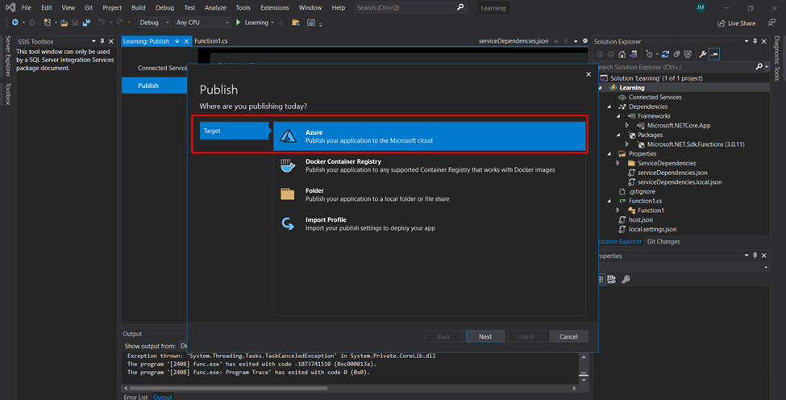This screenshot has width=786, height=400.
Task: Select the Azure publish target
Action: (430, 135)
